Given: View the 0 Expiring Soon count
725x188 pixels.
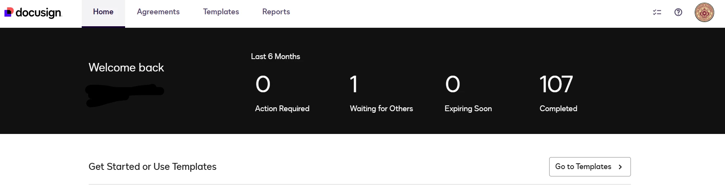Looking at the screenshot, I should point(453,84).
